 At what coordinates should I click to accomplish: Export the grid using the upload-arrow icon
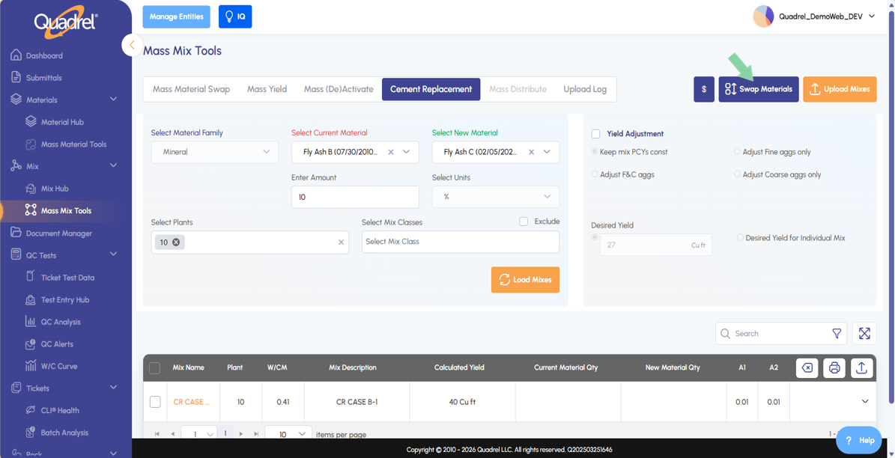tap(861, 368)
